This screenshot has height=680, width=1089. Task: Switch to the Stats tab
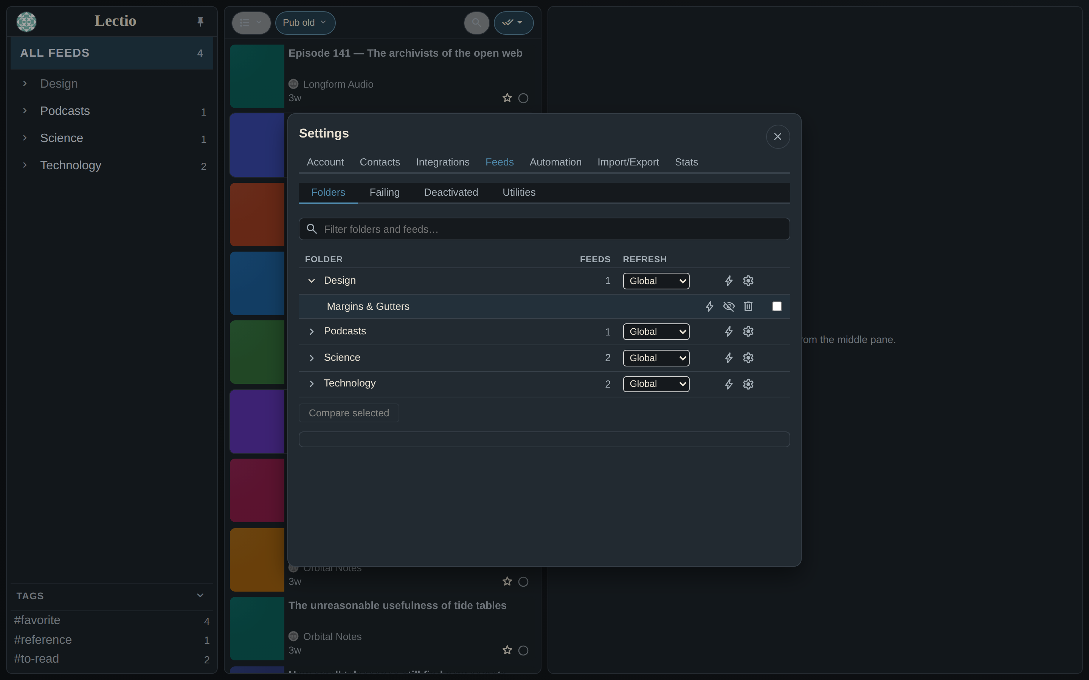686,162
